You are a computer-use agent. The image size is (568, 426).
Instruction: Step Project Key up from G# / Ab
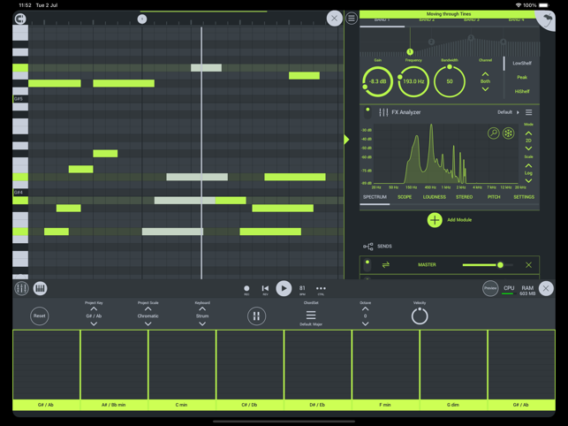pyautogui.click(x=94, y=309)
